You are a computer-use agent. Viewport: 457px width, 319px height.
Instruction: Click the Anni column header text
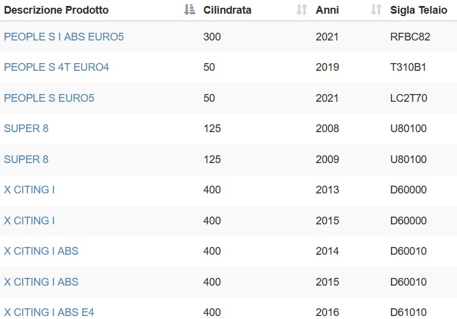click(x=327, y=10)
